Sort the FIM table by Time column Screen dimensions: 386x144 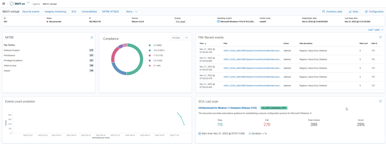(203, 43)
